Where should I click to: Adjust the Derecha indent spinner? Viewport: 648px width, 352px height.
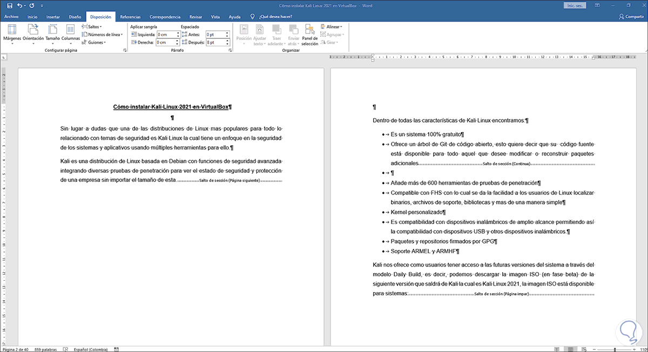[178, 42]
